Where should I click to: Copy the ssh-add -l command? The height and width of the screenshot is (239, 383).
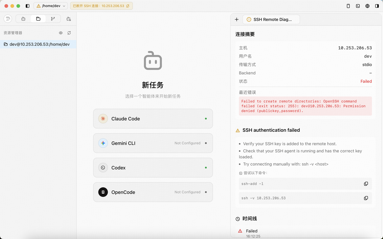tap(366, 184)
